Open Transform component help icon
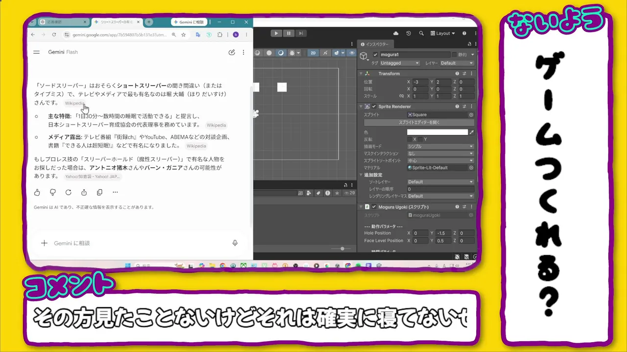Screen dimensions: 627x352 tap(457, 74)
